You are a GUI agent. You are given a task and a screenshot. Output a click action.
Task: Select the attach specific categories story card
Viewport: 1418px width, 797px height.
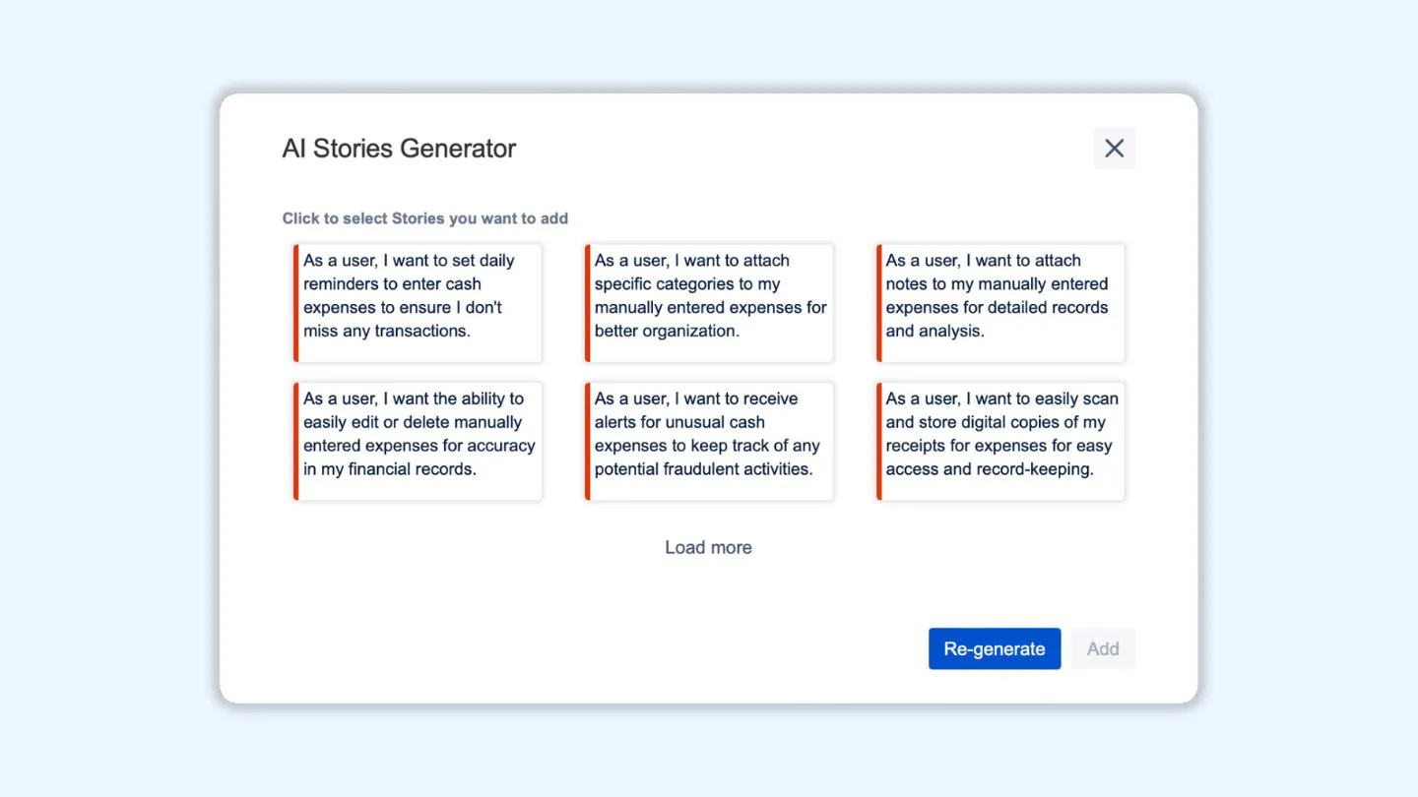point(709,303)
